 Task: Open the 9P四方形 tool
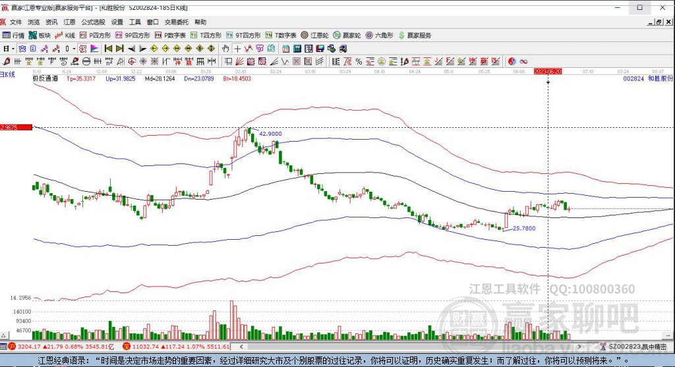132,36
